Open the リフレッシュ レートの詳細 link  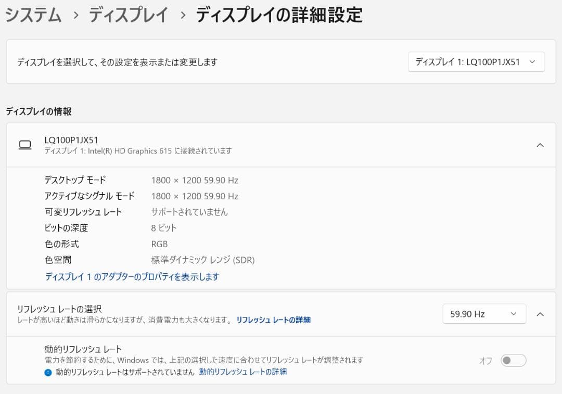click(x=273, y=320)
